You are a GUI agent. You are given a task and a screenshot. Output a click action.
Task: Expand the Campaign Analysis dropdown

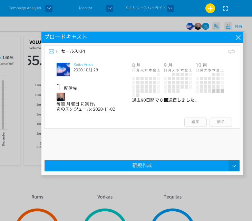point(49,8)
